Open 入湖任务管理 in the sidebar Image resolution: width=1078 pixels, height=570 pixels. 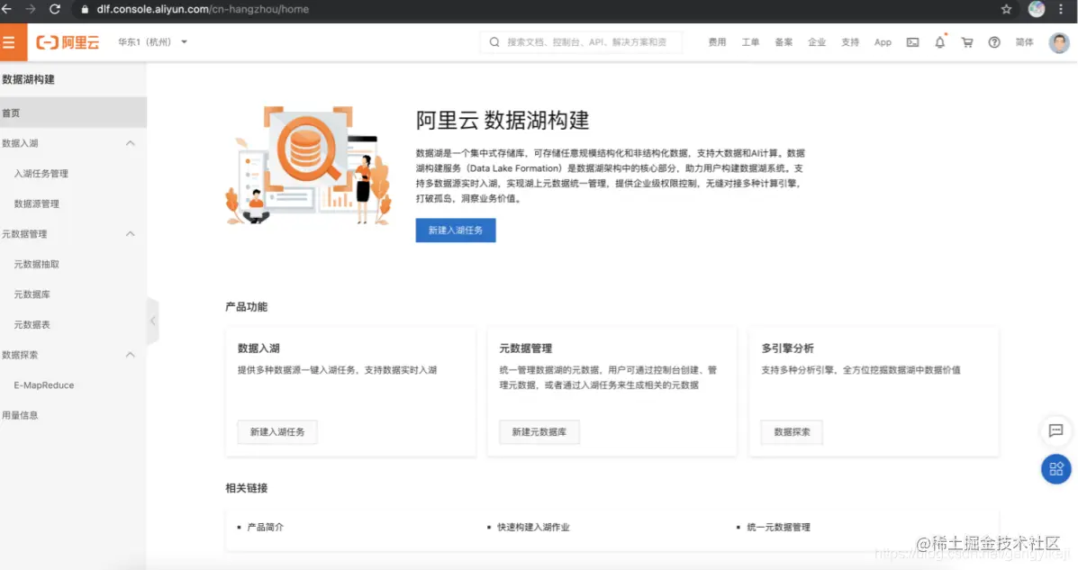pos(41,173)
